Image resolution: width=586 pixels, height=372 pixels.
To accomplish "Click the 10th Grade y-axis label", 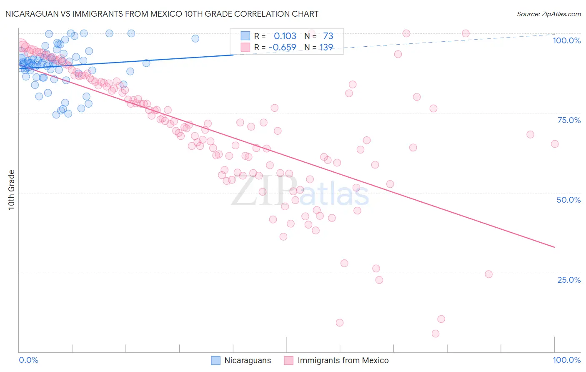I will click(11, 190).
